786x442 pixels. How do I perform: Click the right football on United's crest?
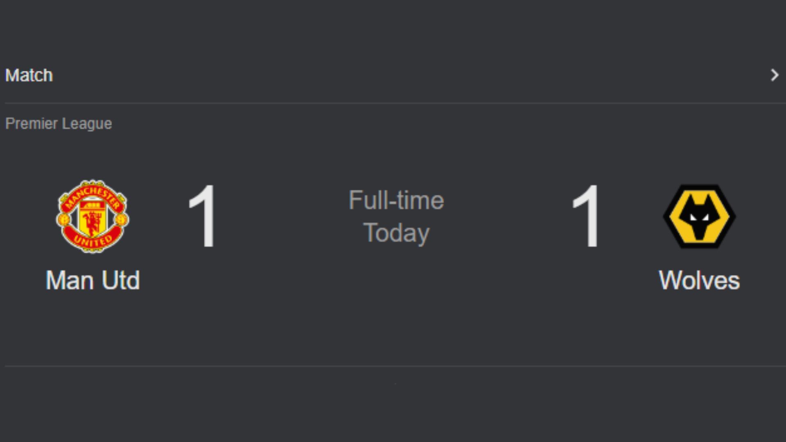(x=122, y=220)
